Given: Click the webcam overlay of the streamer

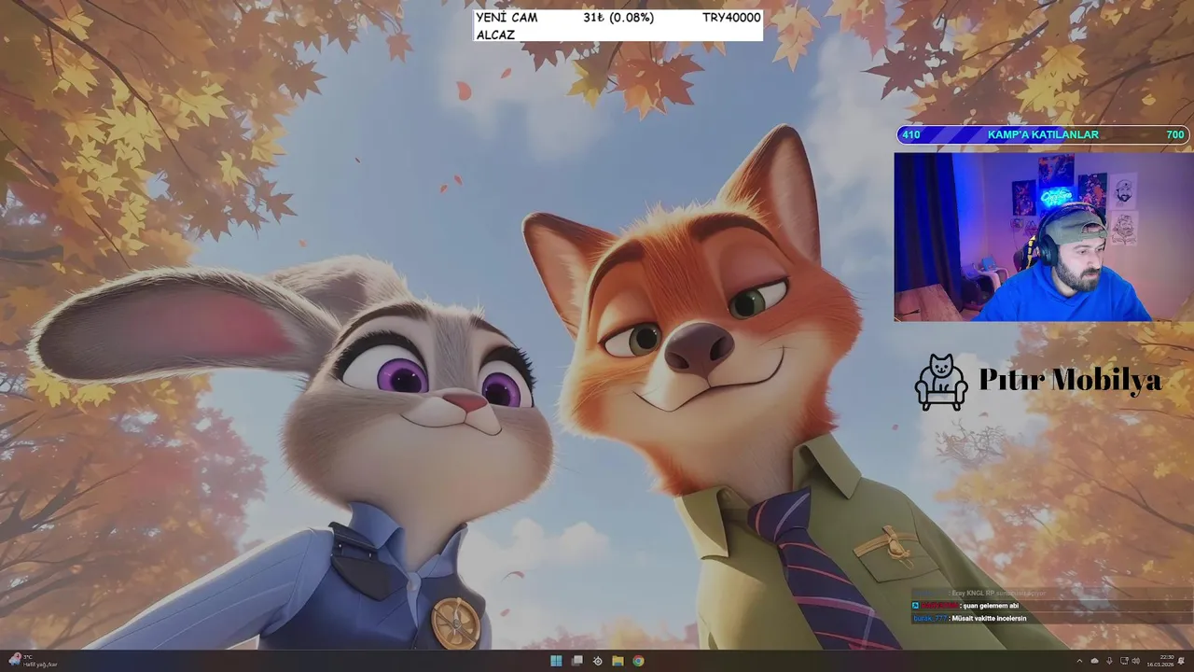Looking at the screenshot, I should tap(1044, 237).
